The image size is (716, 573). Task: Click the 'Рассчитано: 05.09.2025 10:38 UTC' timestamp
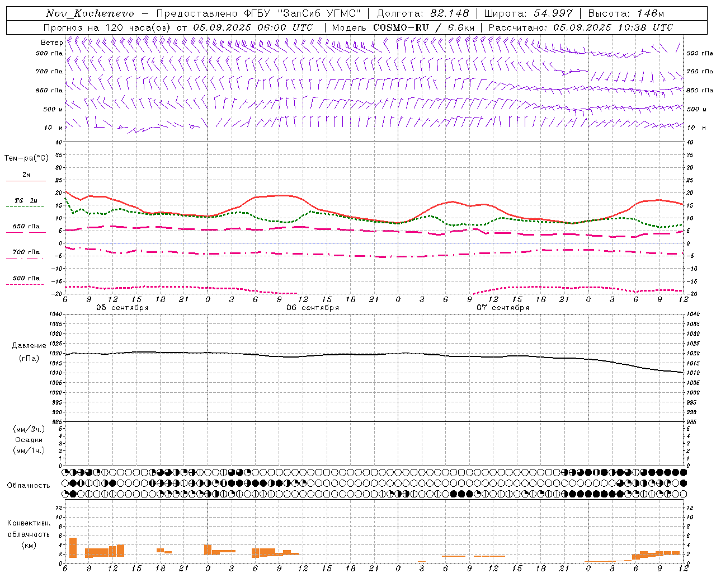click(x=581, y=27)
